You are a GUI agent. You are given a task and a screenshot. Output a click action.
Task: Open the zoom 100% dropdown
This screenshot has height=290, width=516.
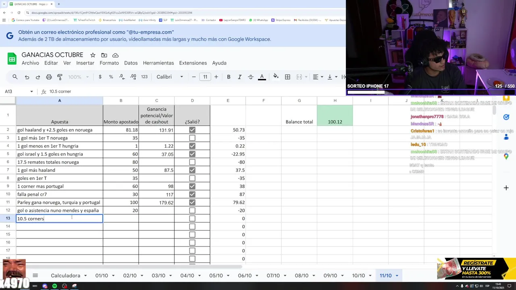tap(78, 77)
